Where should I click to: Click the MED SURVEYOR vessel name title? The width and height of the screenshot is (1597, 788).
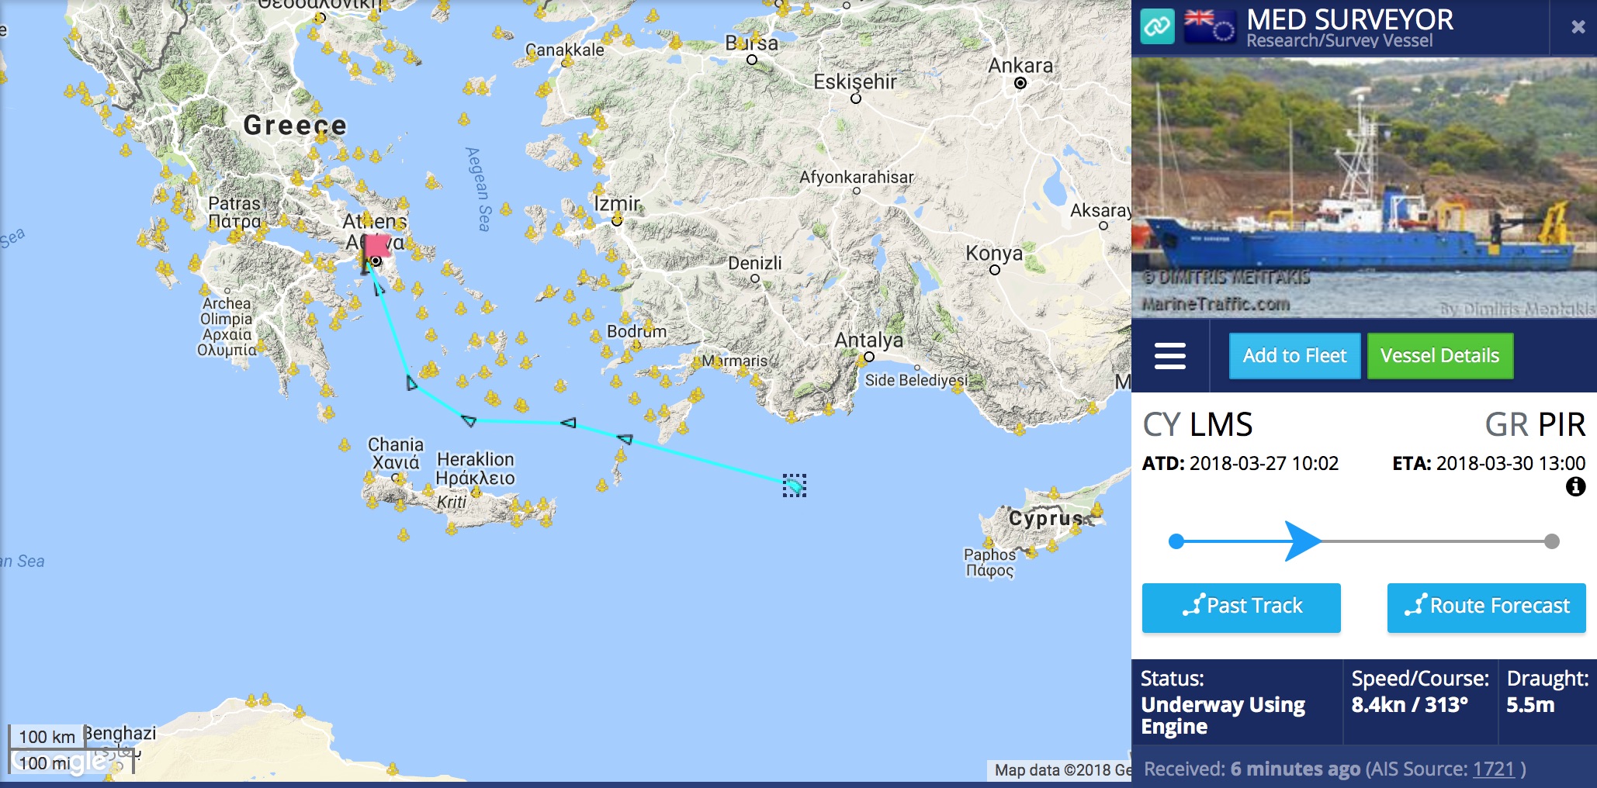1349,19
